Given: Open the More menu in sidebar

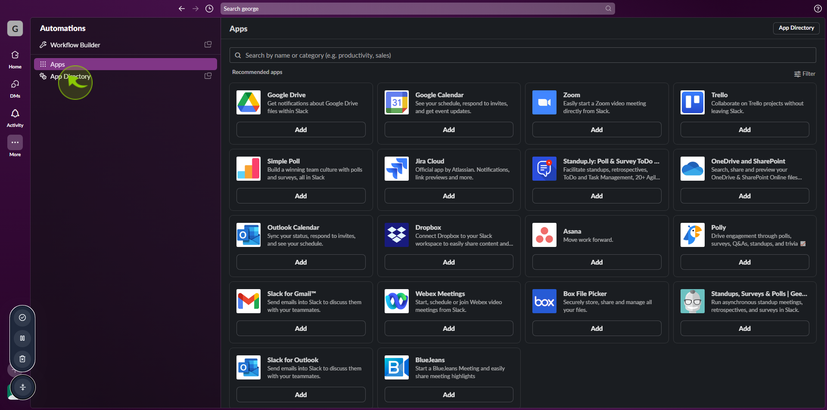Looking at the screenshot, I should point(15,146).
